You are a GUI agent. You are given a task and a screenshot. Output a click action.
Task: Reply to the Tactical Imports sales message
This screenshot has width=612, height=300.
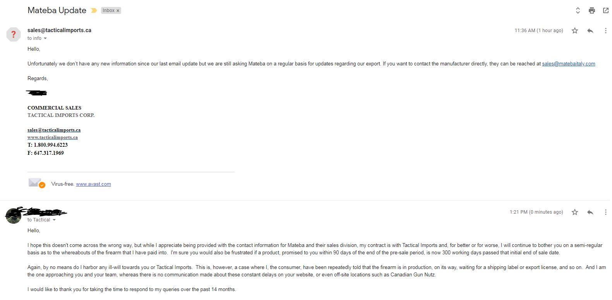tap(590, 31)
